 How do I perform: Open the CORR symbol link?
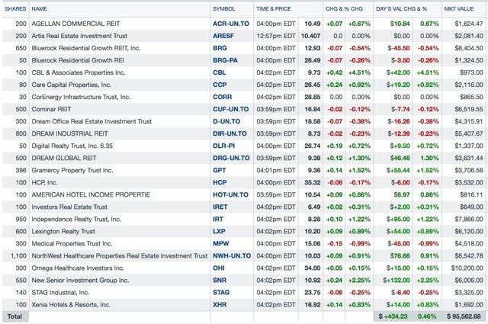click(222, 97)
